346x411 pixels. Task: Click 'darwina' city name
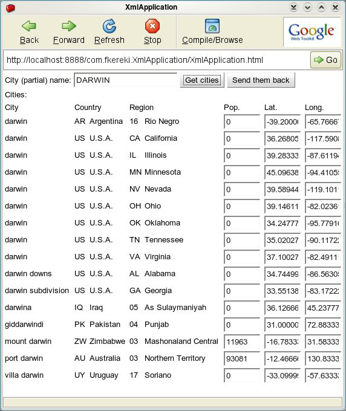(18, 308)
